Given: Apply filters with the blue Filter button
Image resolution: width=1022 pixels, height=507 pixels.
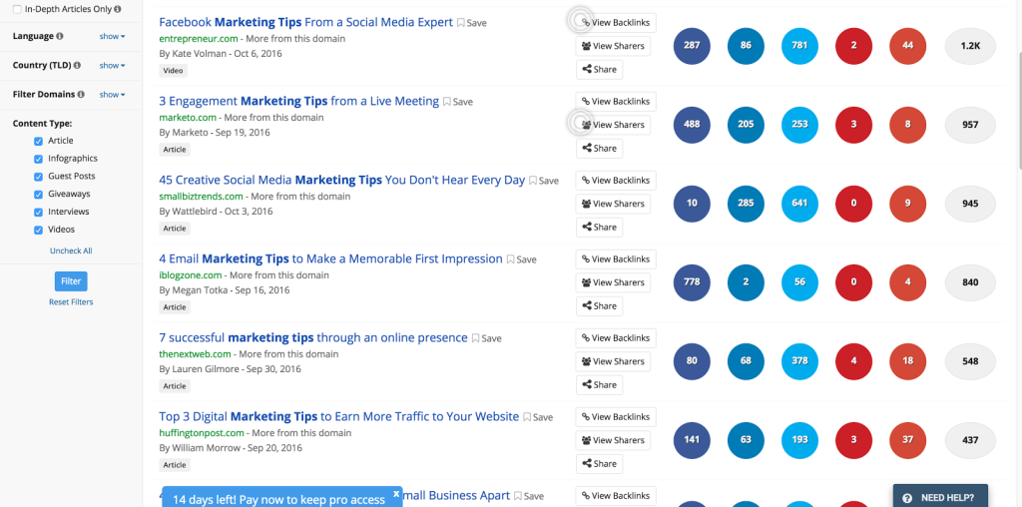Looking at the screenshot, I should click(71, 281).
